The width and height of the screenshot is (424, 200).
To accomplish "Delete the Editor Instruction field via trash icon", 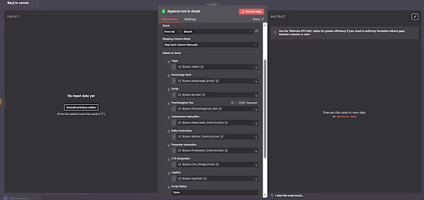I will 169,132.
